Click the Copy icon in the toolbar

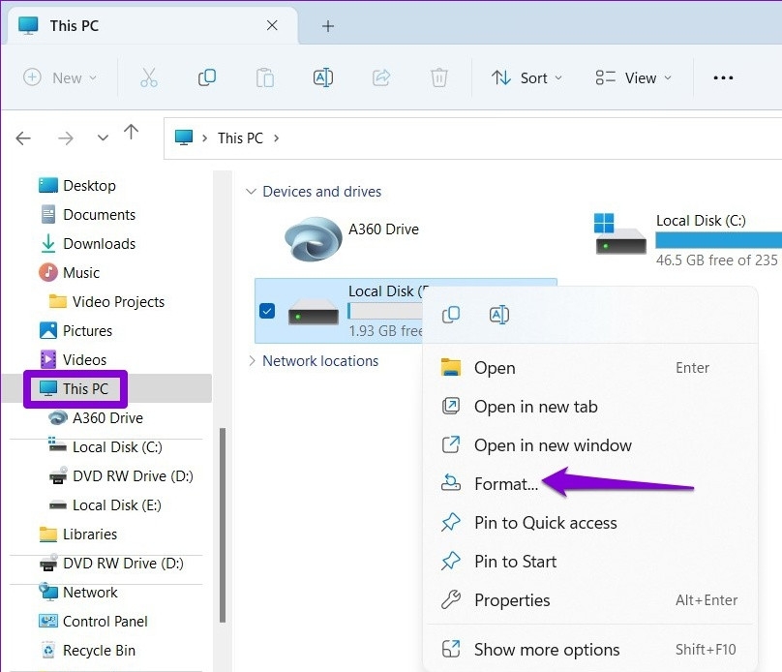point(206,77)
